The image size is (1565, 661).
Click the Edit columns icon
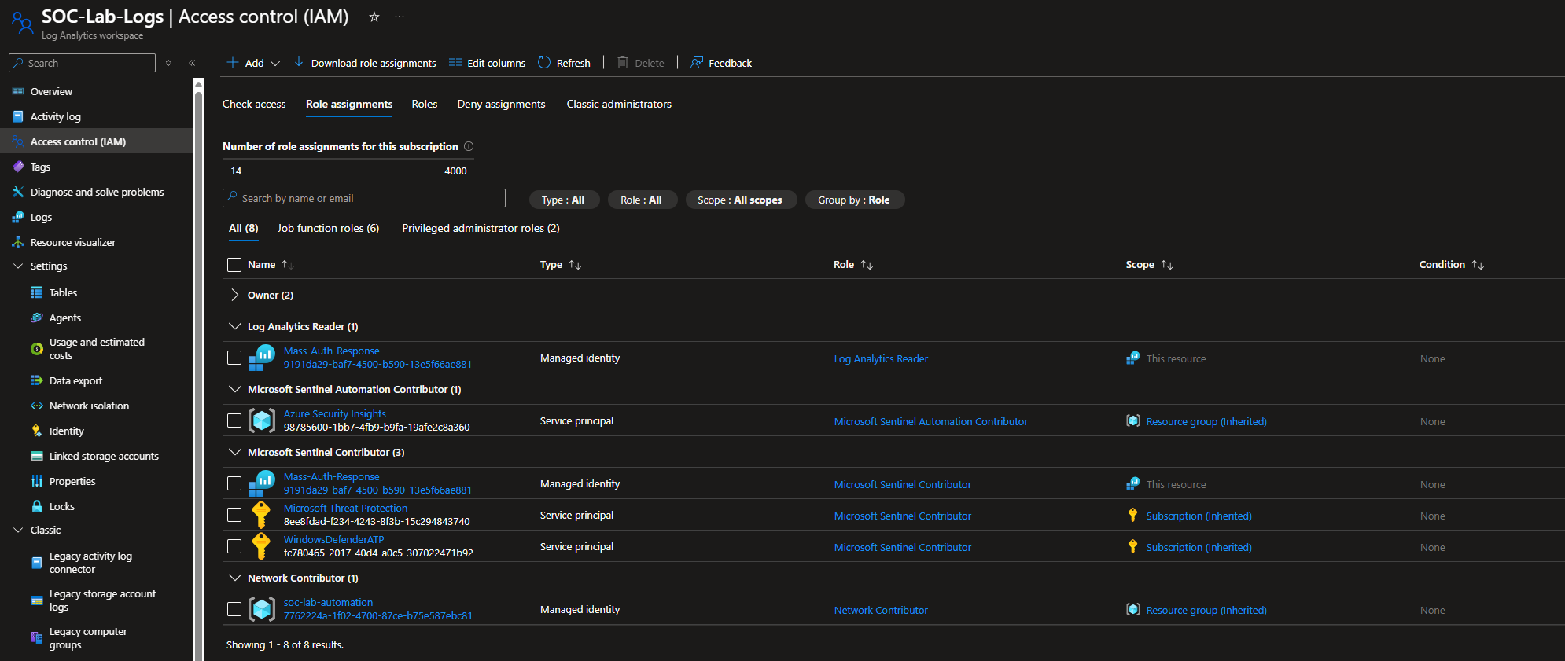click(455, 63)
